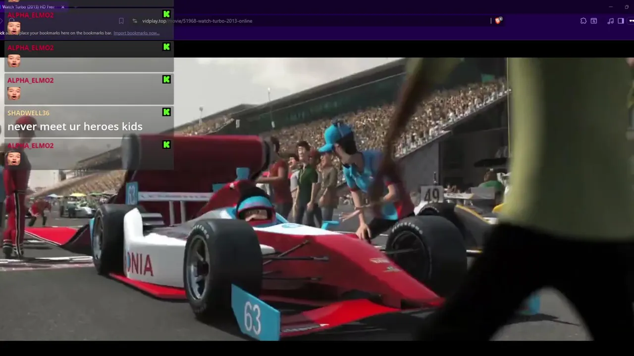This screenshot has width=634, height=356.
Task: Open the Brave Shields lion icon
Action: 498,21
